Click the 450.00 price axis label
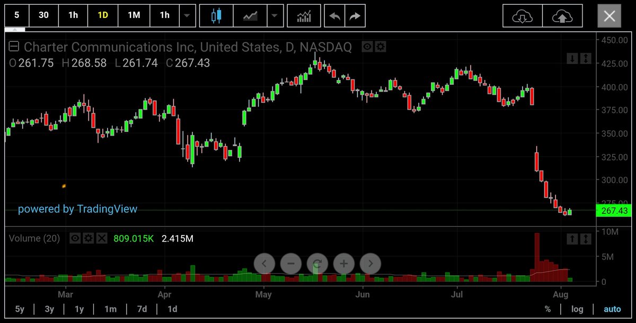Screen dimensions: 636x323 click(x=615, y=40)
